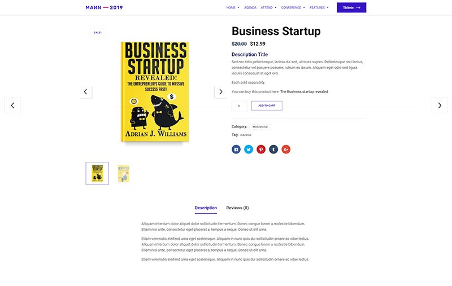Switch to the Reviews (0) tab
Viewport: 452px width, 286px height.
pos(237,208)
